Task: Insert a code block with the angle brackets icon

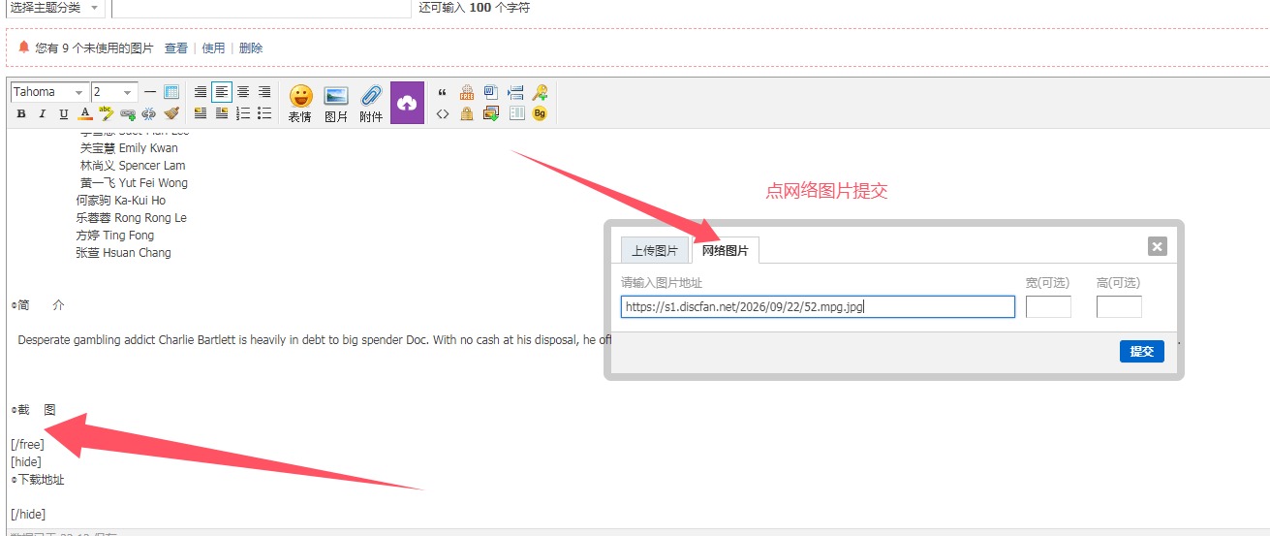Action: pos(443,113)
